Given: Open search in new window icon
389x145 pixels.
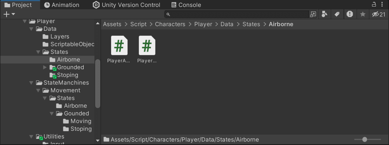Looking at the screenshot, I should tap(313, 14).
